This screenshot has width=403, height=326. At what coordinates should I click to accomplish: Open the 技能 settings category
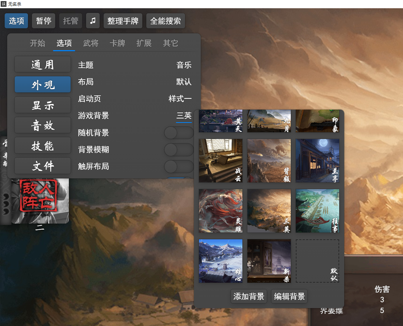(x=43, y=145)
